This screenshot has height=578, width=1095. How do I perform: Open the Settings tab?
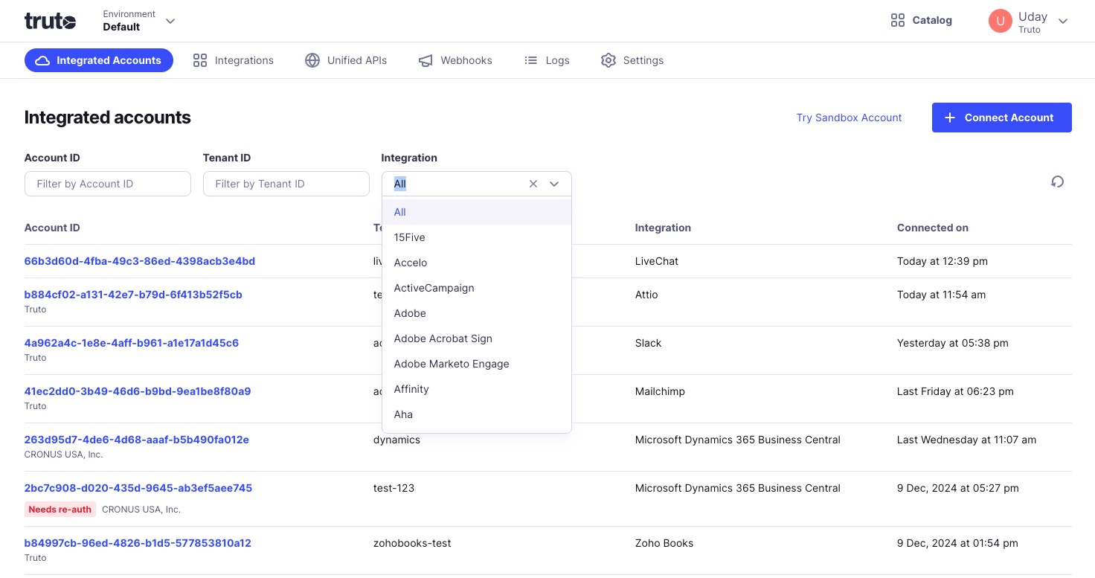coord(632,60)
